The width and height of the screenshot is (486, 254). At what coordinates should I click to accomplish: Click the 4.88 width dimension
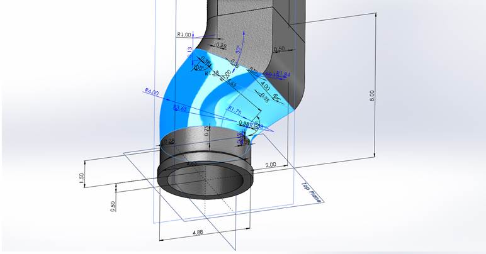[198, 233]
